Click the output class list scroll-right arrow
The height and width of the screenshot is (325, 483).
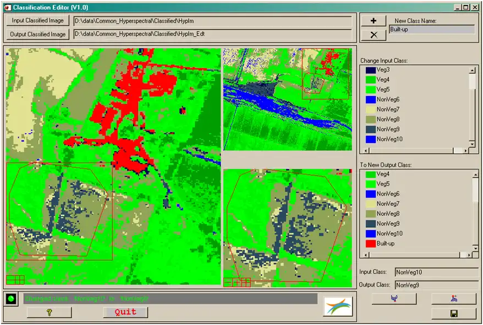tap(469, 255)
